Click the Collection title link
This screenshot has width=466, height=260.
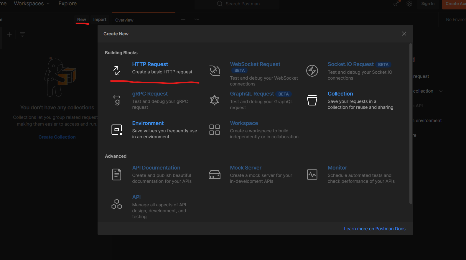pyautogui.click(x=340, y=94)
